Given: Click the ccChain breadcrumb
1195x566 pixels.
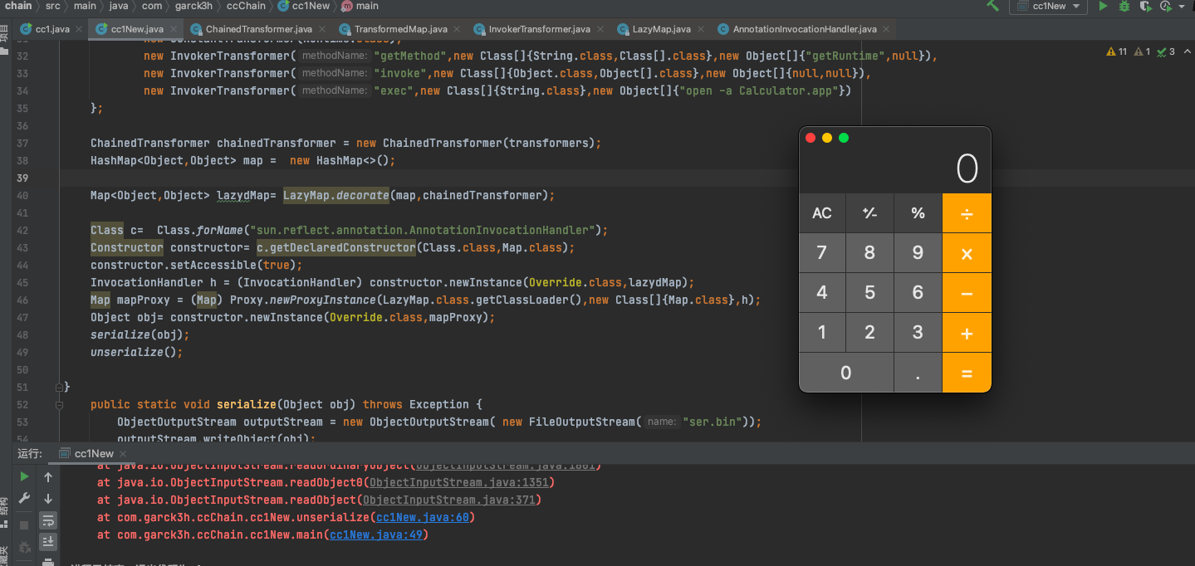Looking at the screenshot, I should tap(246, 6).
